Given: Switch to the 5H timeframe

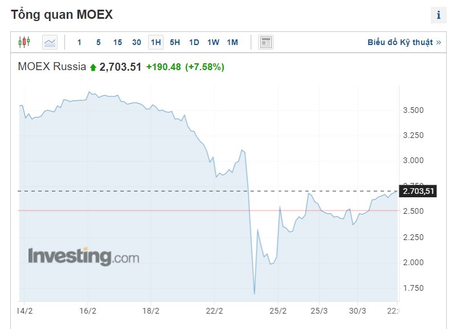Looking at the screenshot, I should 175,42.
